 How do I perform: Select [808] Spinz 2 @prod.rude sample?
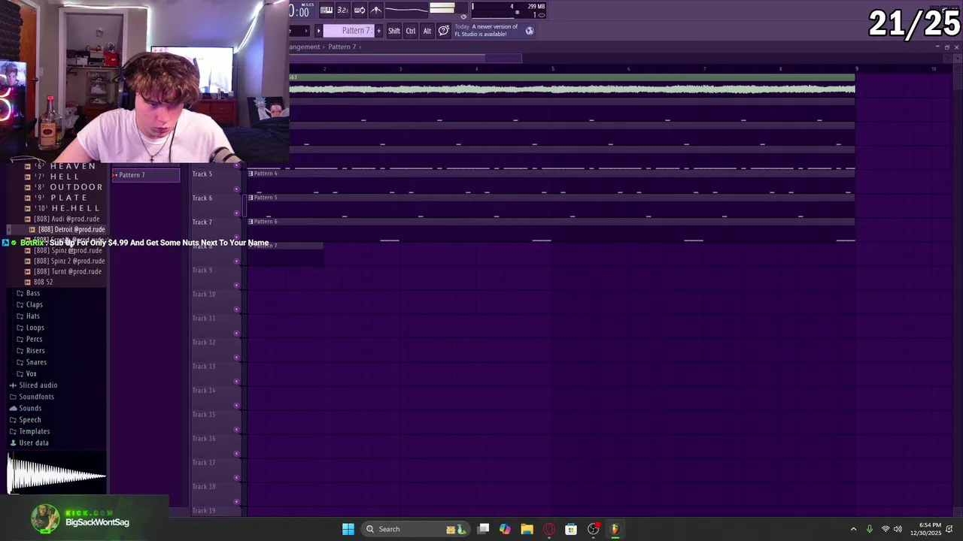tap(66, 261)
